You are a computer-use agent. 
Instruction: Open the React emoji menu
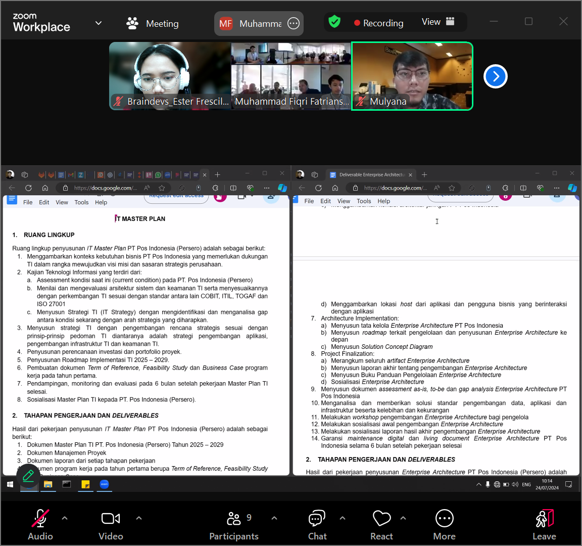coord(381,524)
